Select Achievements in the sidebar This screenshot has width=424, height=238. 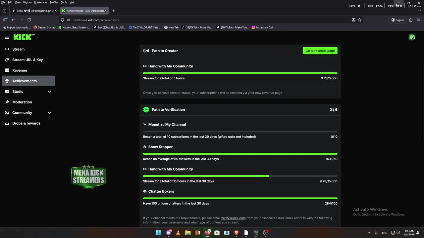pos(28,81)
